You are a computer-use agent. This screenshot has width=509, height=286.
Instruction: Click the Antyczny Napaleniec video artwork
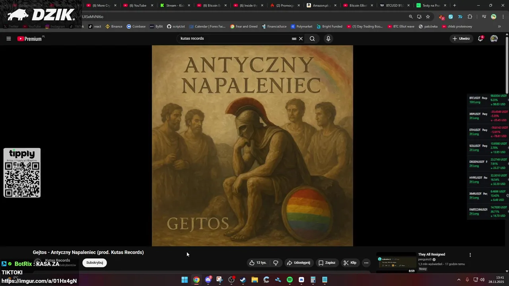253,146
